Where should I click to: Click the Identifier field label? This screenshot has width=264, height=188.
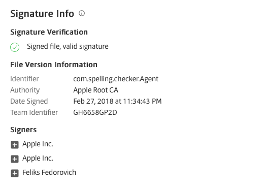click(24, 79)
